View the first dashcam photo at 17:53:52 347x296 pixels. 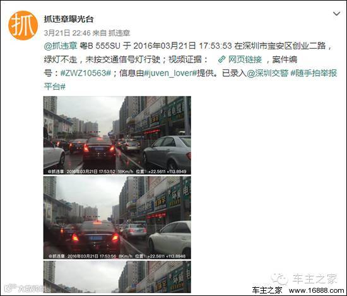coord(117,135)
